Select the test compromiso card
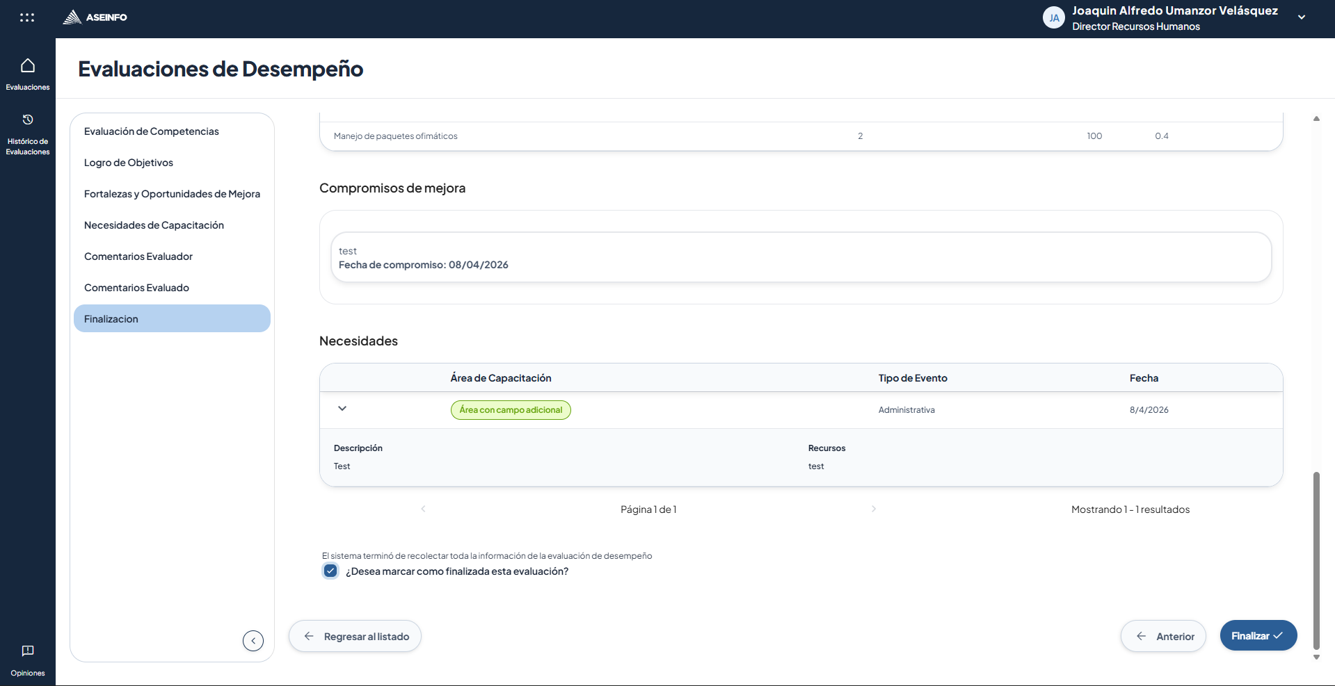1335x686 pixels. tap(801, 257)
